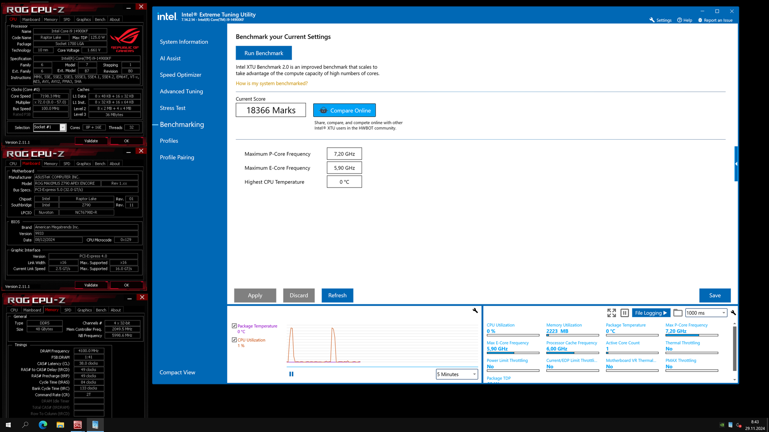769x432 pixels.
Task: Click Compare Online button
Action: 344,110
